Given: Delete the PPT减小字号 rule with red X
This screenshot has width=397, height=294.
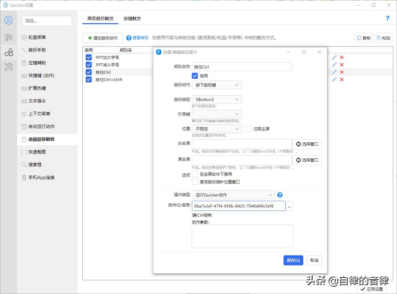Looking at the screenshot, I should pos(341,65).
